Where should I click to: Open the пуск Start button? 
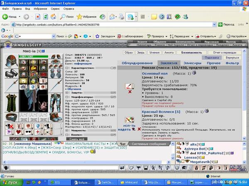(x=11, y=182)
